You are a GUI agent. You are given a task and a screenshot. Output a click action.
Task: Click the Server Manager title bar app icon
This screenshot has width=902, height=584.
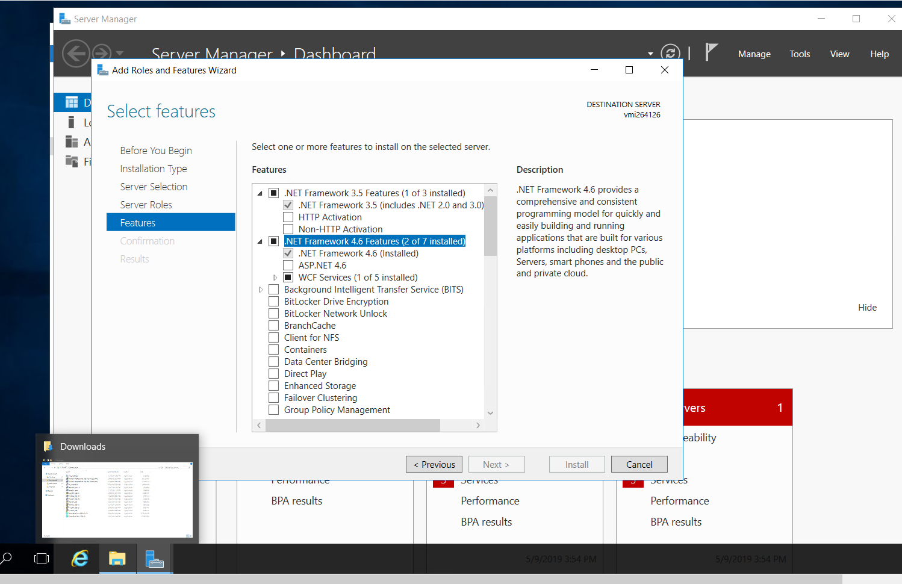64,19
